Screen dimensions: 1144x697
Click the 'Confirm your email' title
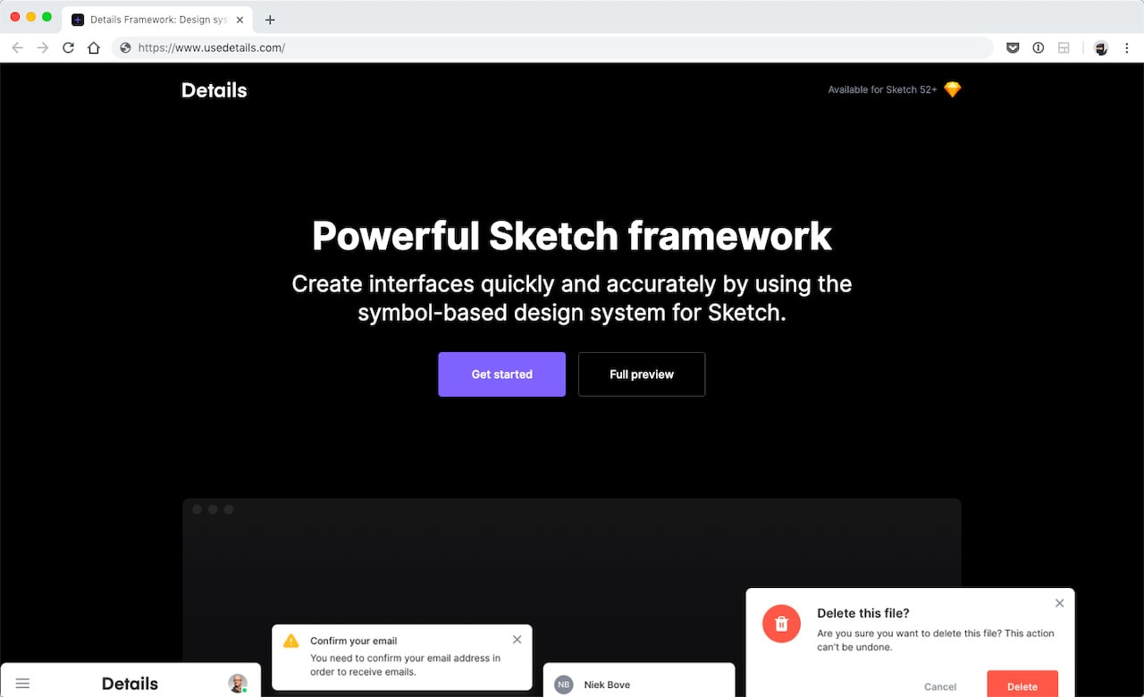coord(353,641)
